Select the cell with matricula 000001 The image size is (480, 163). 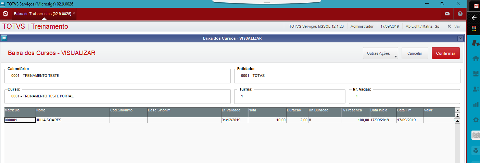point(20,120)
